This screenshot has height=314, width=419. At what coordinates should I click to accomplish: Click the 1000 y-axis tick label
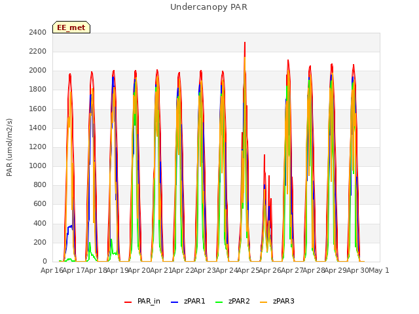(38, 166)
